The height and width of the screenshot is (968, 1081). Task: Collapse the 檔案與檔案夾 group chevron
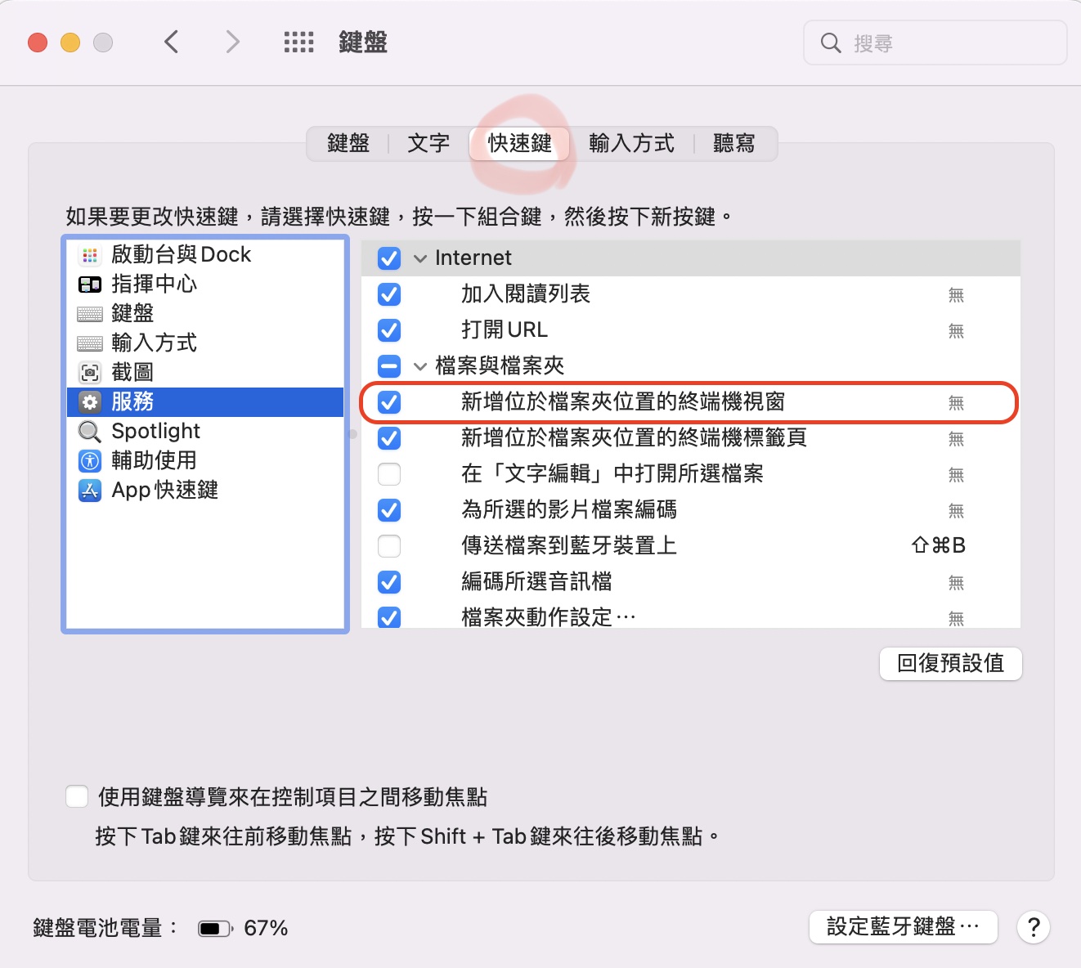(420, 366)
